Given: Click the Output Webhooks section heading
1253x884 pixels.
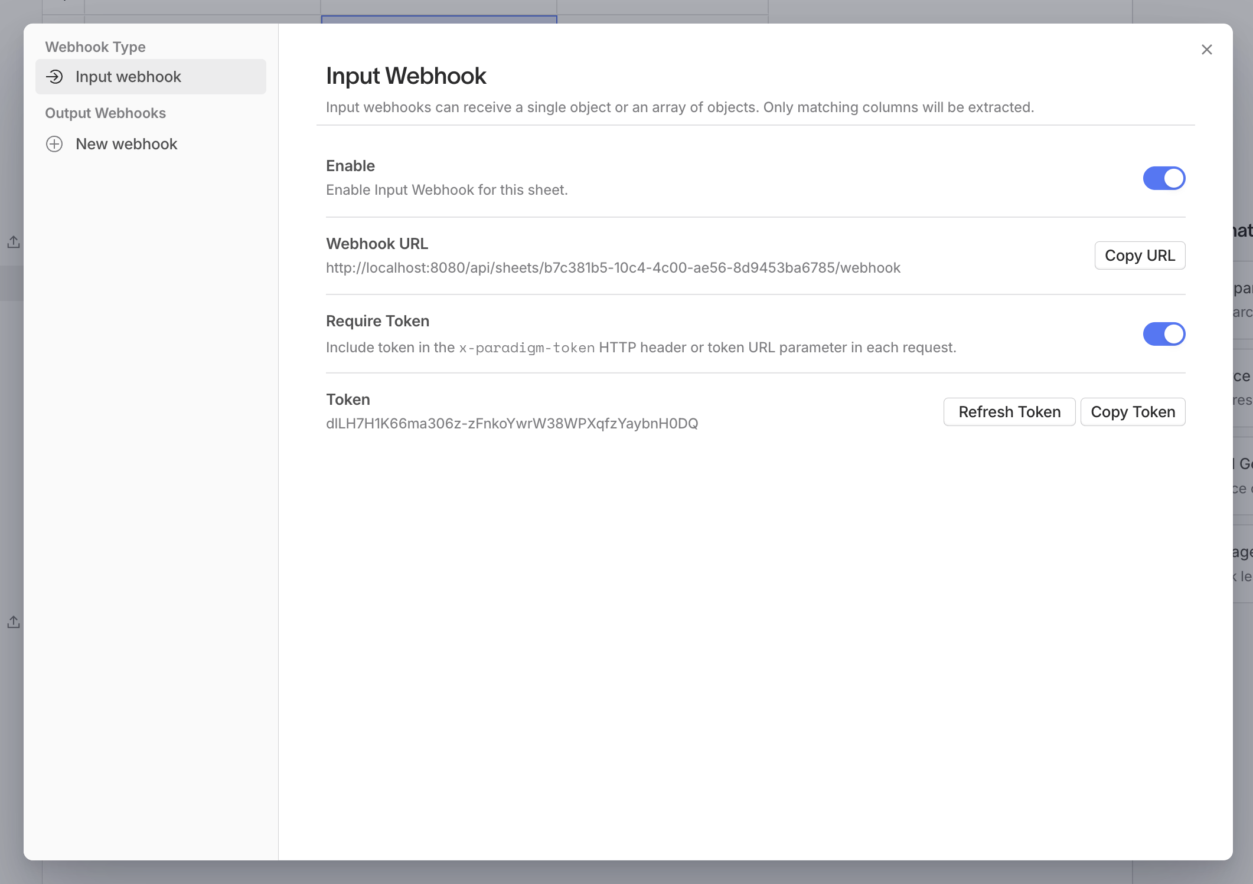Looking at the screenshot, I should [x=105, y=113].
